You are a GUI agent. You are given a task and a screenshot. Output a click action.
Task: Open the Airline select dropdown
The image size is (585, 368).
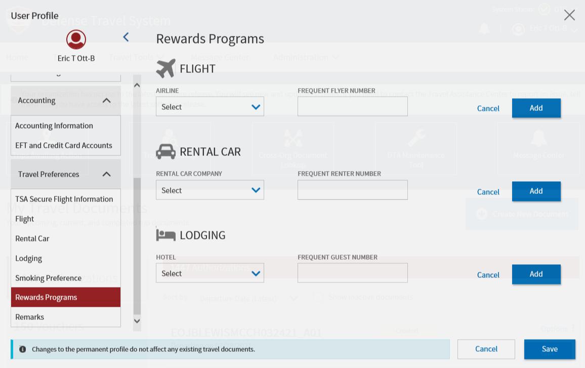[x=210, y=107]
